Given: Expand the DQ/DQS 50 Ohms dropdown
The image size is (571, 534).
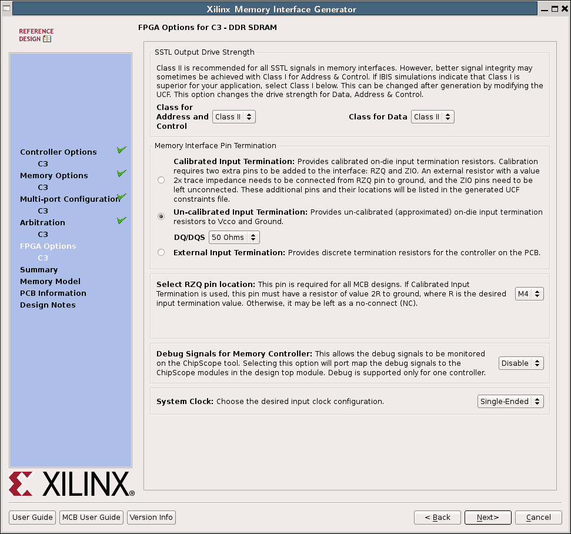Looking at the screenshot, I should 234,238.
